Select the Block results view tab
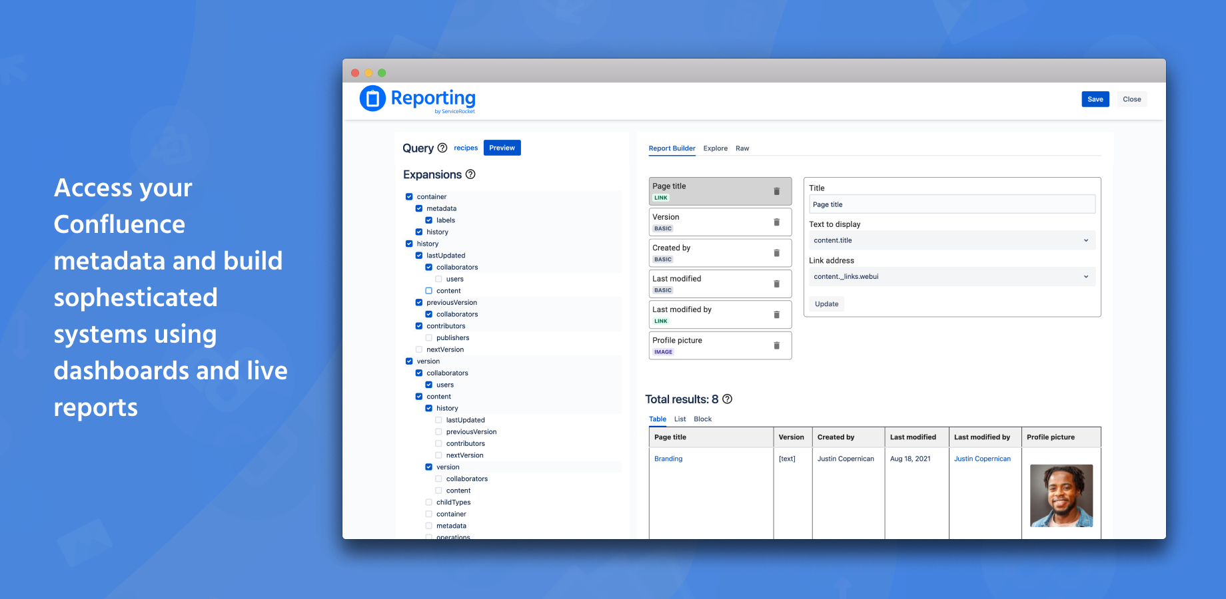The height and width of the screenshot is (599, 1226). pos(703,419)
